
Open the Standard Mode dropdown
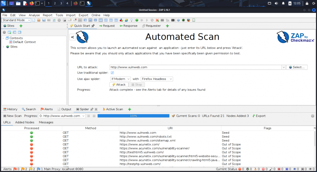16,20
